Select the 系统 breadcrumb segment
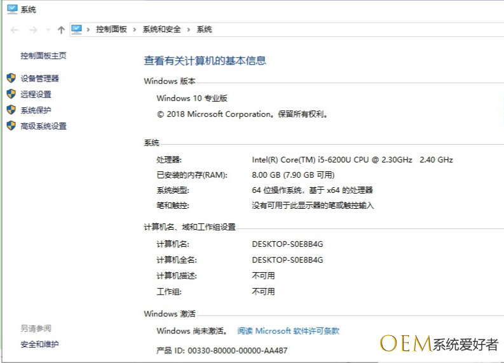This screenshot has width=504, height=363. [204, 30]
